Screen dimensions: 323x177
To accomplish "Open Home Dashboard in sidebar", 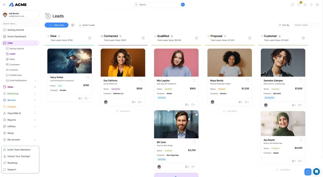I will point(17,37).
